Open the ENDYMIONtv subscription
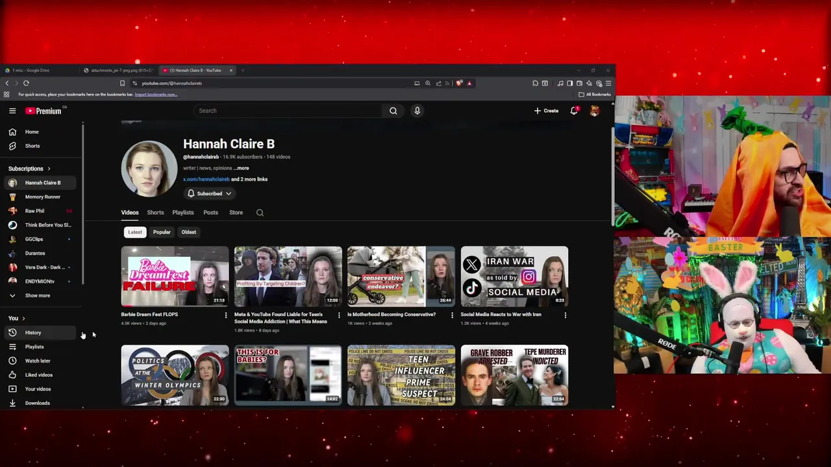 point(42,281)
